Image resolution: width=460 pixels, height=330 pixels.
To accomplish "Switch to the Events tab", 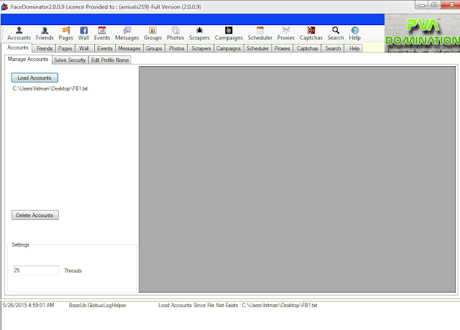I will [x=105, y=48].
